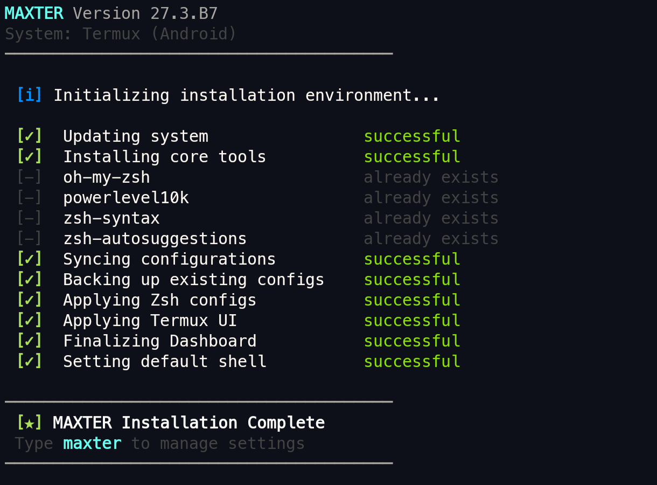The height and width of the screenshot is (485, 657).
Task: Click the star marker before Installation Complete
Action: coord(29,423)
